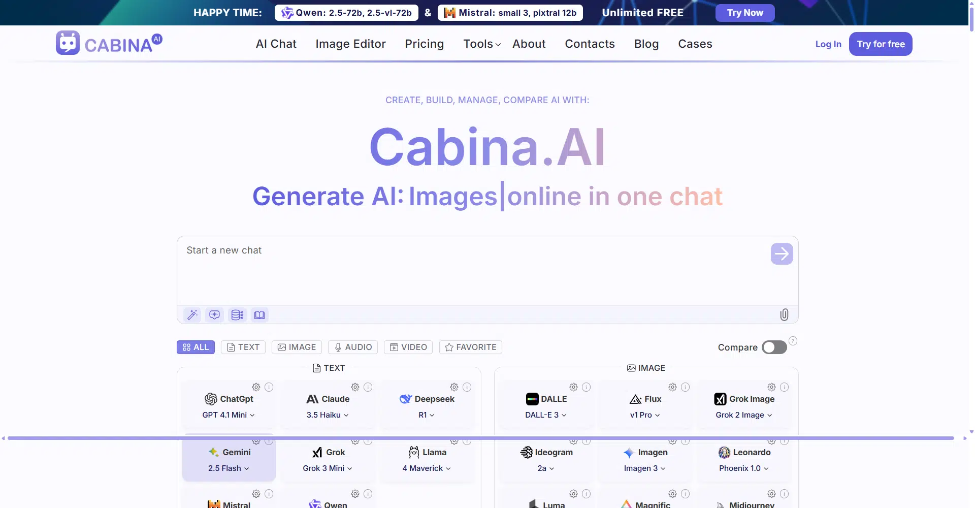The image size is (975, 508).
Task: Click the voice chat bubble icon
Action: (215, 315)
